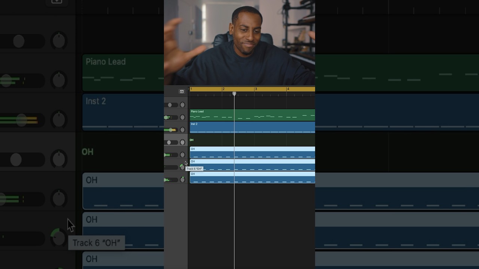
Task: Click bar 3 on the yellow ruler
Action: 256,89
